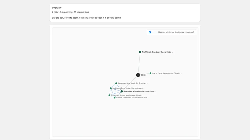
Task: Click the '2 pillar · 5 supporting · 15 internal links' summary
Action: click(71, 12)
